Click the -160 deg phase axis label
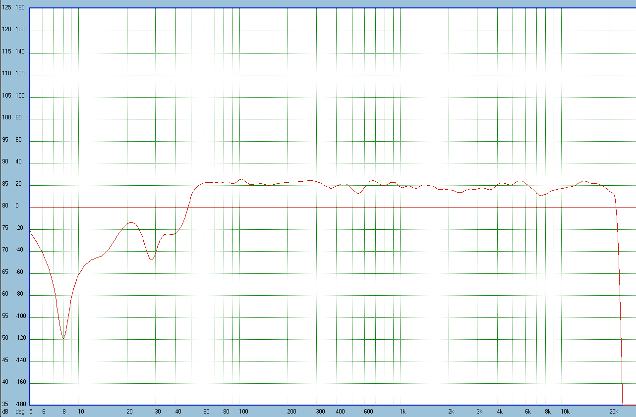This screenshot has width=636, height=417. coord(20,382)
